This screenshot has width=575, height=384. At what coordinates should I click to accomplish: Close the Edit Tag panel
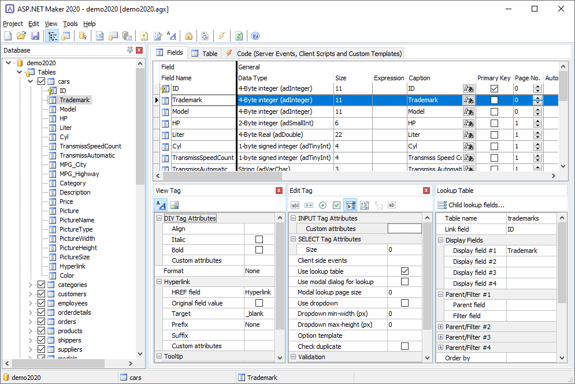(x=426, y=189)
